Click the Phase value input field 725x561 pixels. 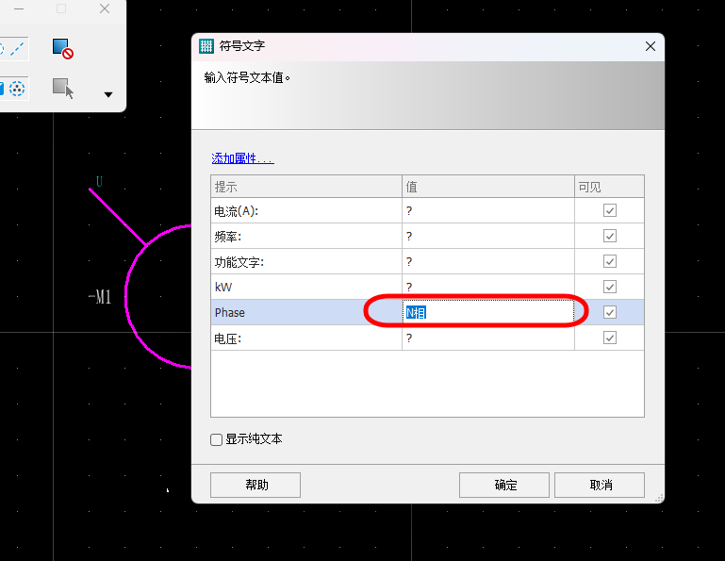coord(488,312)
